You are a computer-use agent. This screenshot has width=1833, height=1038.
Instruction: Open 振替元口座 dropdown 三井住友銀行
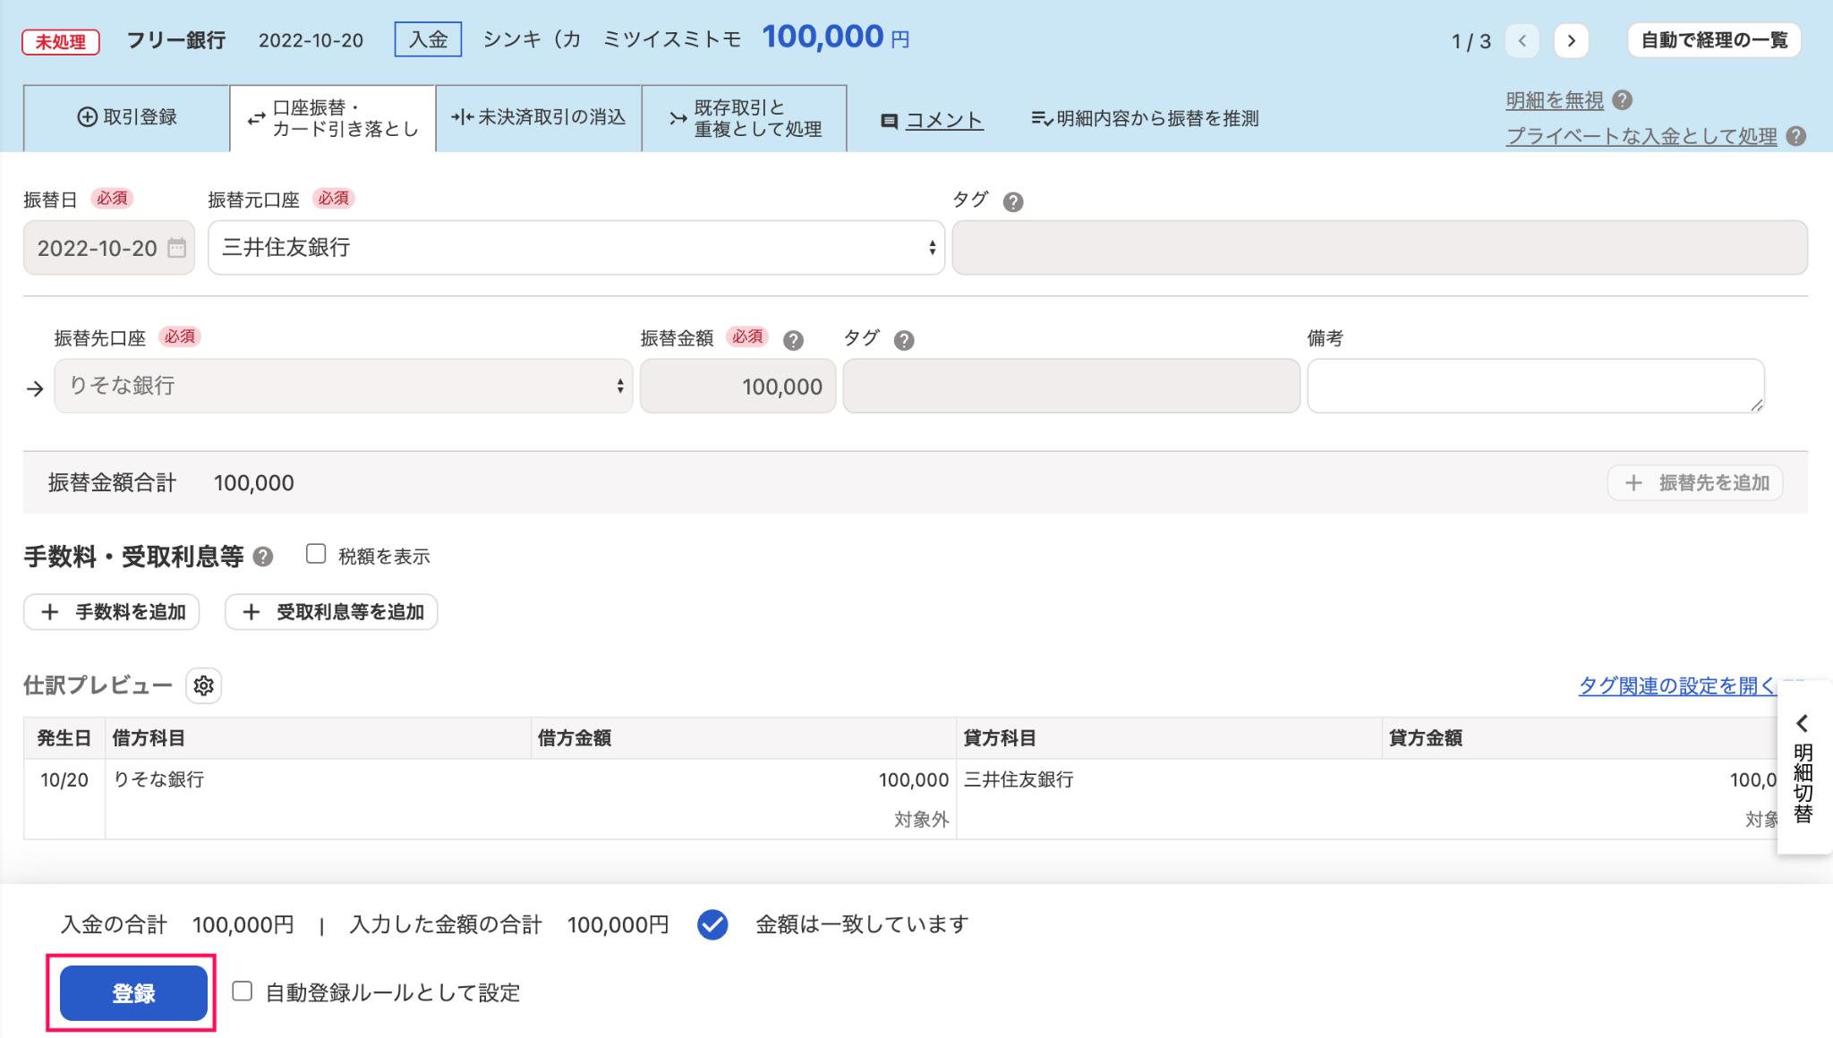(x=576, y=248)
